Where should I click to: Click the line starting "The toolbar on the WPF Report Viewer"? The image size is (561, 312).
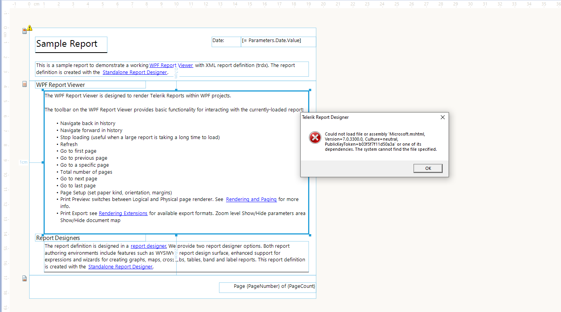click(x=174, y=110)
